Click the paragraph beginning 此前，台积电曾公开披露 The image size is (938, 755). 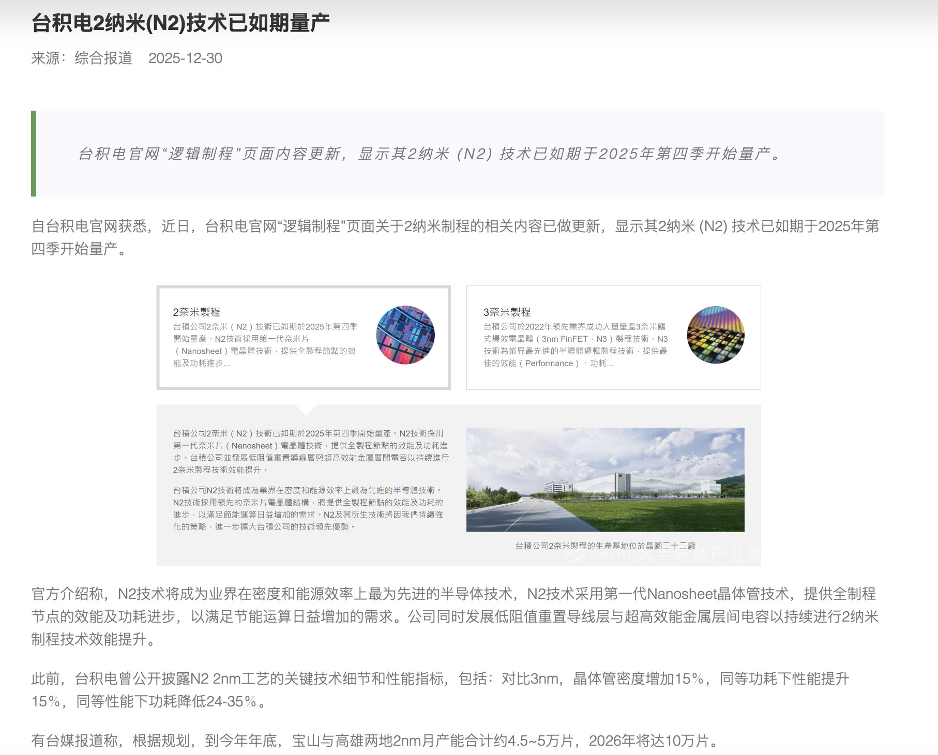point(440,690)
